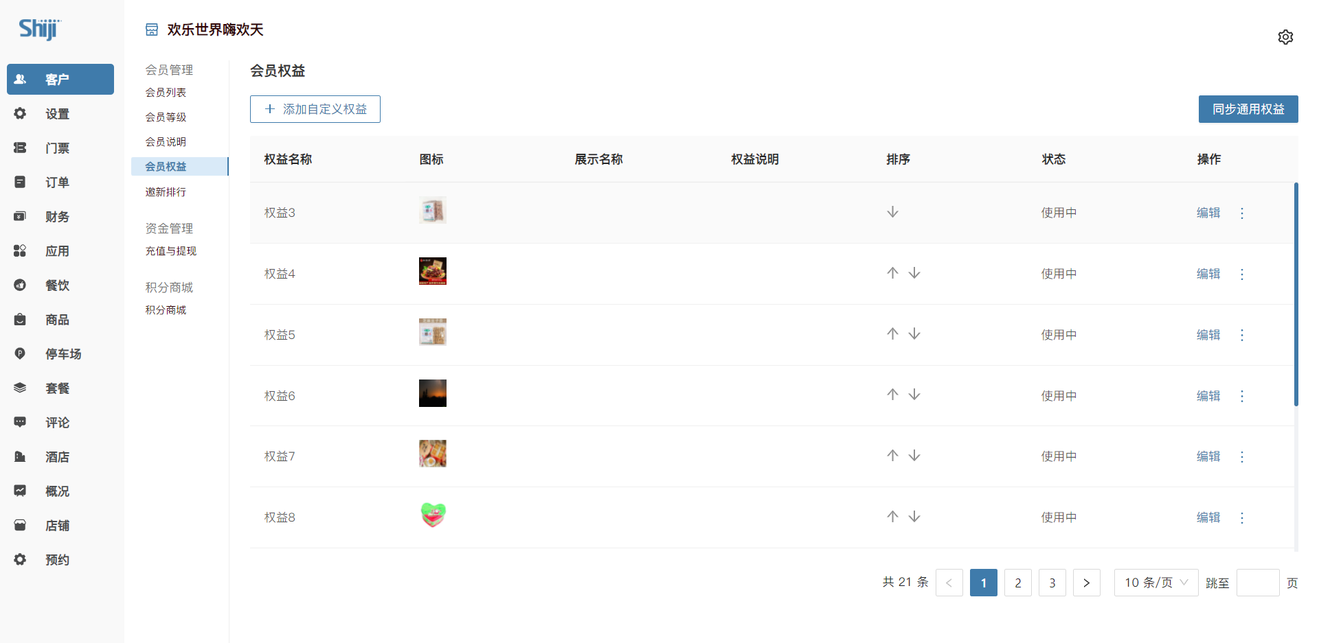Edit 权益6 via 编辑 link
This screenshot has width=1319, height=643.
pyautogui.click(x=1208, y=396)
